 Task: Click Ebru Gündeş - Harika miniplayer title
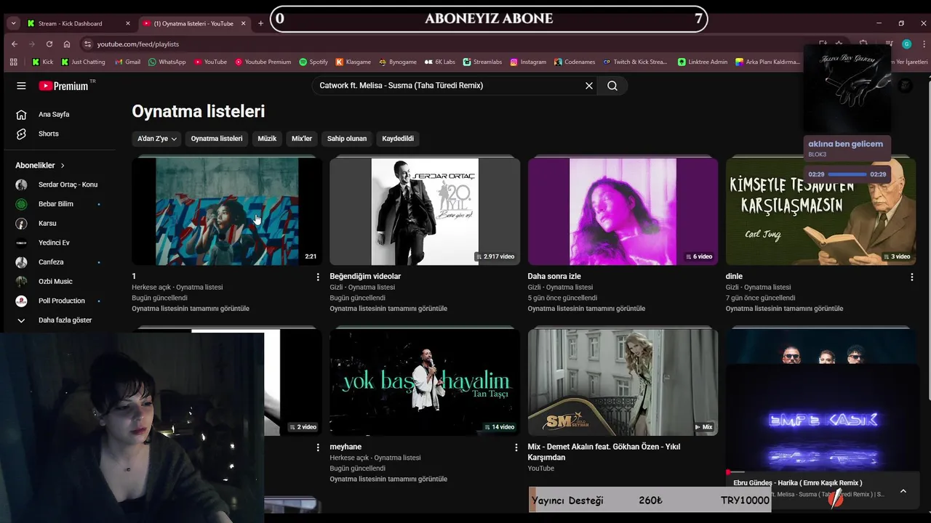coord(798,483)
